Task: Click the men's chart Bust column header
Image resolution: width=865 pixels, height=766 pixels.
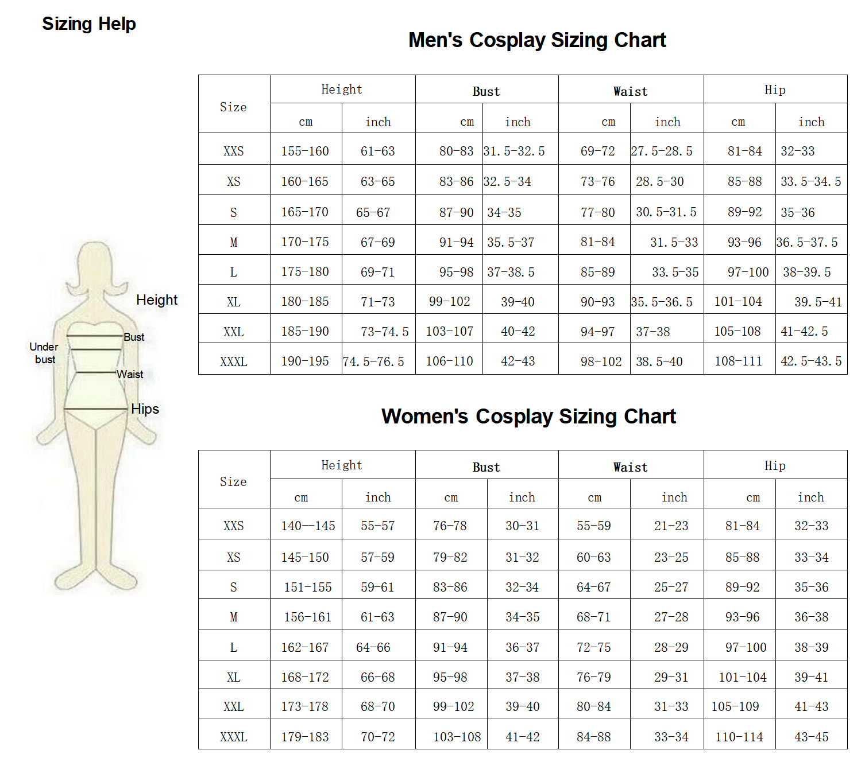Action: coord(486,91)
